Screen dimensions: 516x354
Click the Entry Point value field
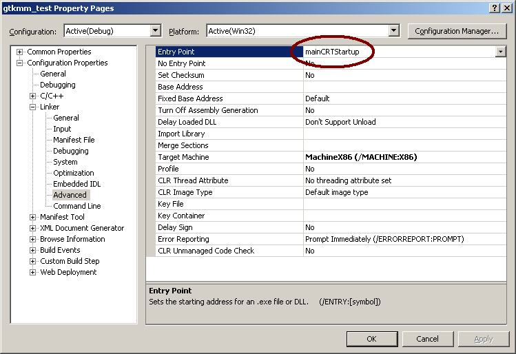[396, 52]
